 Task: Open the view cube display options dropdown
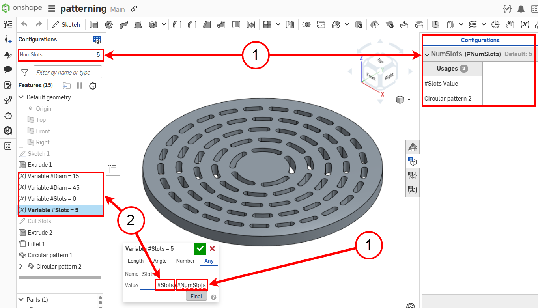[x=409, y=100]
